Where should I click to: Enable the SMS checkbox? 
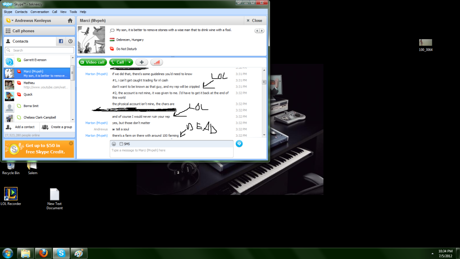[x=121, y=144]
